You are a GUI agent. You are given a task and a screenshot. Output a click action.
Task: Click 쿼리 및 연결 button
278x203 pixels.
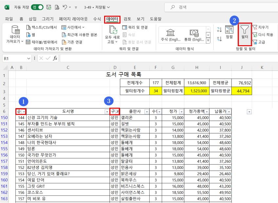tap(135, 27)
